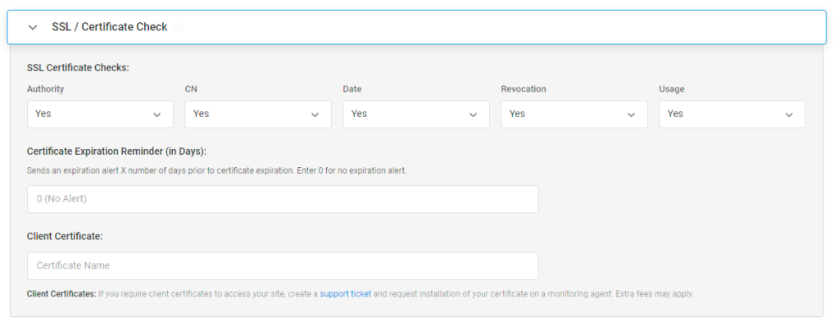The image size is (839, 326).
Task: Click the arrow icon in the Revocation dropdown
Action: tap(632, 115)
